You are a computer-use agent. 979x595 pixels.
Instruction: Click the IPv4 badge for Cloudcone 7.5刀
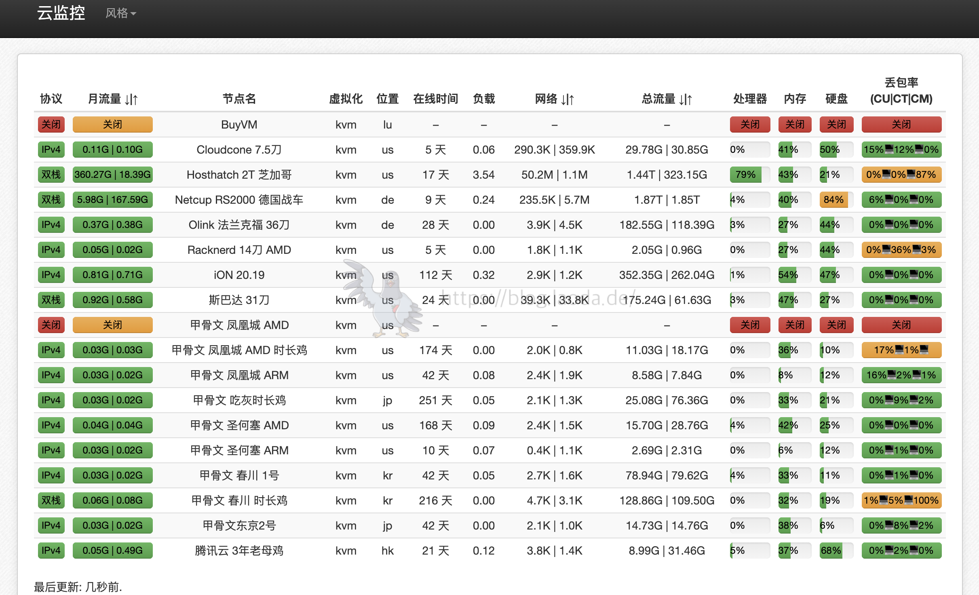tap(51, 150)
